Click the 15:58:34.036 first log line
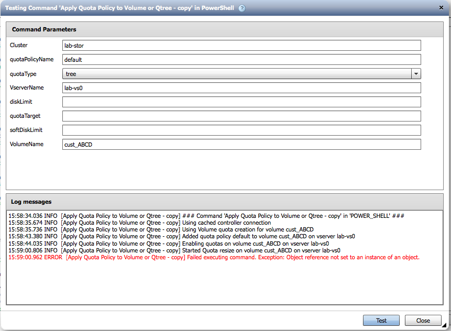451x331 pixels. click(206, 216)
